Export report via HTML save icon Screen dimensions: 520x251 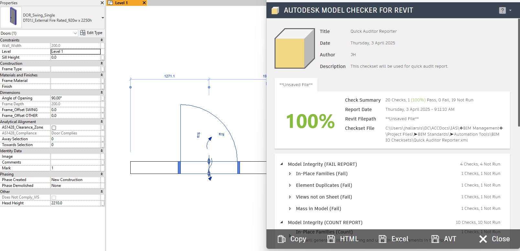(x=331, y=239)
